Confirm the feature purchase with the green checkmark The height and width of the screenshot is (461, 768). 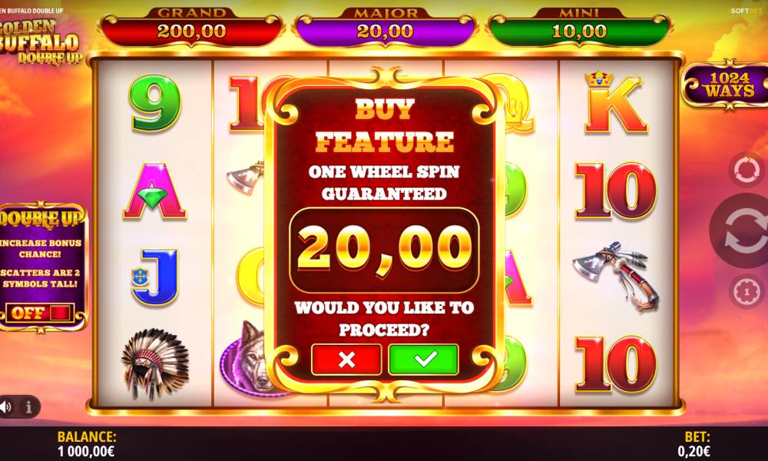pyautogui.click(x=424, y=360)
